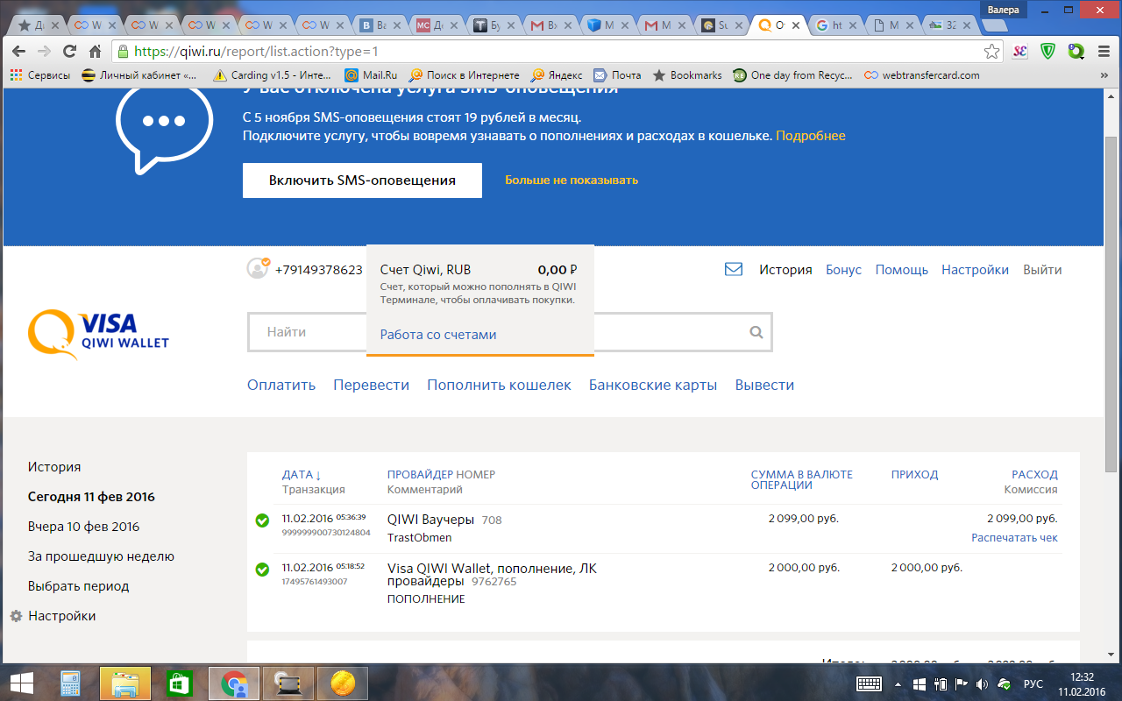This screenshot has height=701, width=1122.
Task: Open Пополнить кошелек menu item
Action: point(499,385)
